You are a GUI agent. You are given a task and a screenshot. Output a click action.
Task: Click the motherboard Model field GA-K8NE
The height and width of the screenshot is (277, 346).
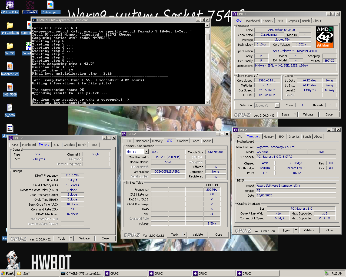point(281,152)
